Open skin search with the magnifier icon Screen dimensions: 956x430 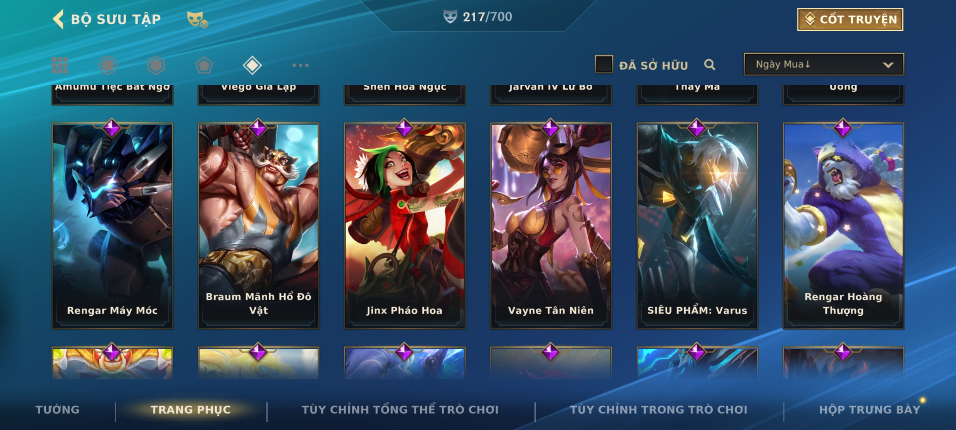tap(709, 64)
